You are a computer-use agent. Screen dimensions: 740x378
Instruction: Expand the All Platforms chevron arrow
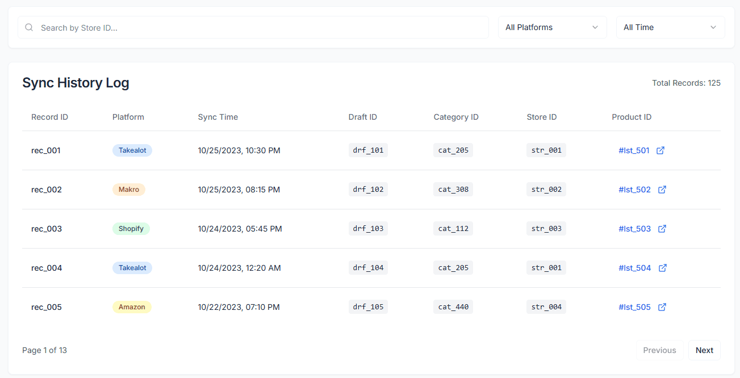[x=595, y=27]
